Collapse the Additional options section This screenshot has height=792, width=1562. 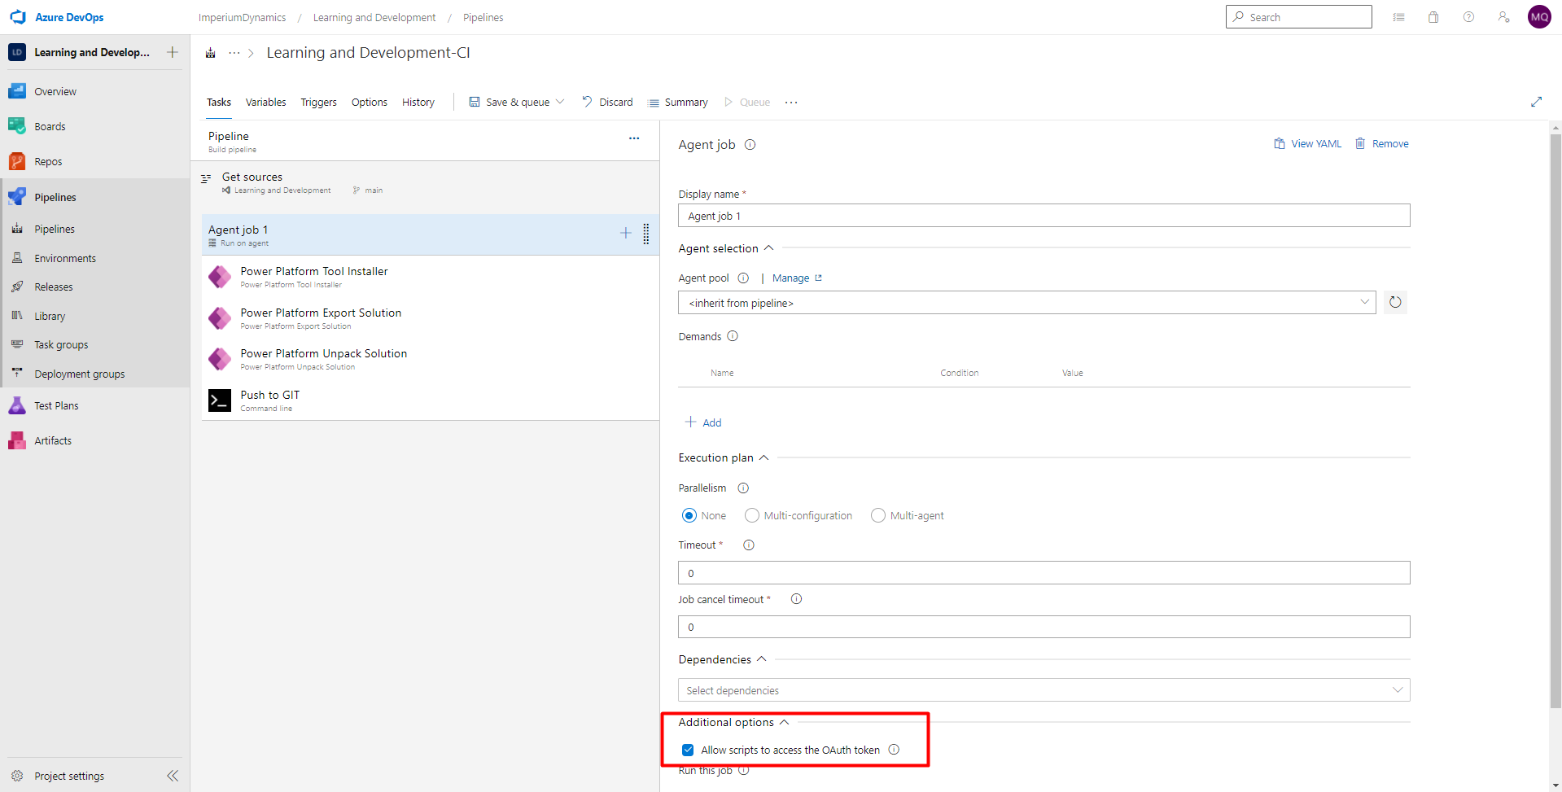point(785,722)
